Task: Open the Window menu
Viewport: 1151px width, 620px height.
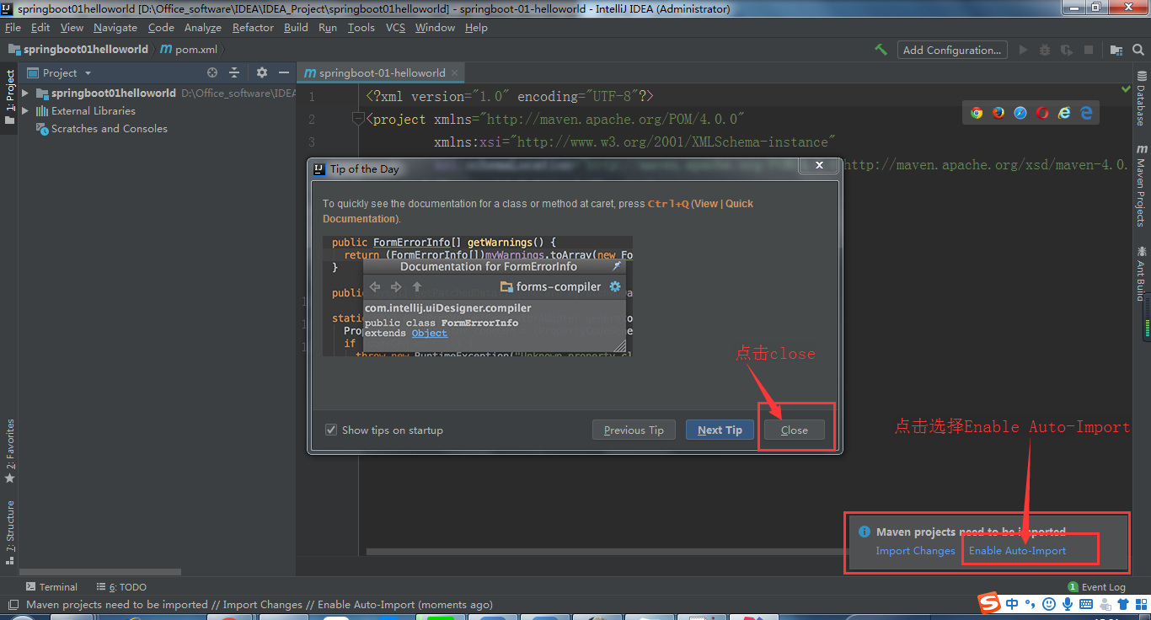Action: [435, 27]
